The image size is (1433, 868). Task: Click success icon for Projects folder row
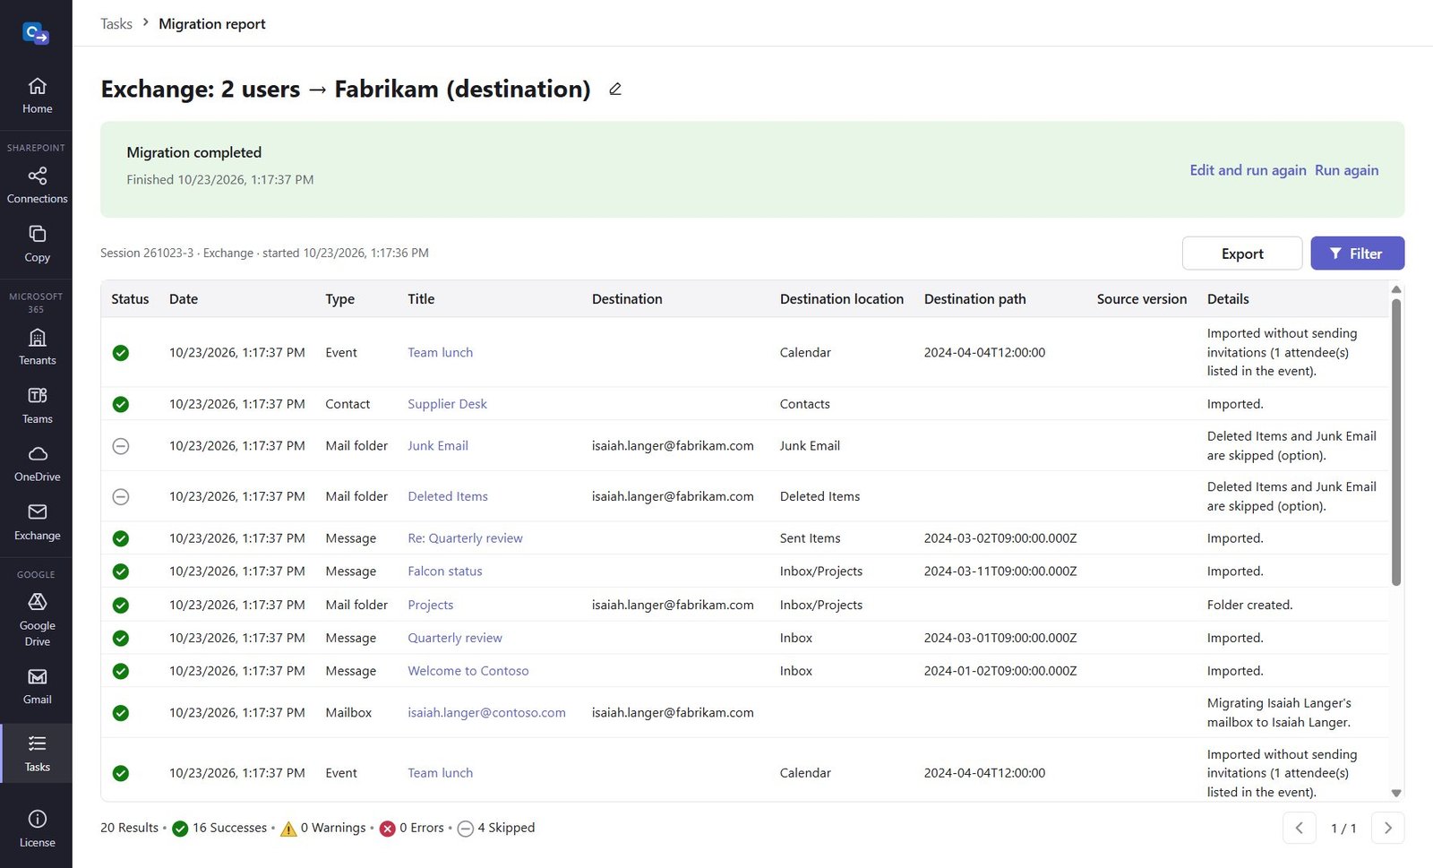[121, 606]
